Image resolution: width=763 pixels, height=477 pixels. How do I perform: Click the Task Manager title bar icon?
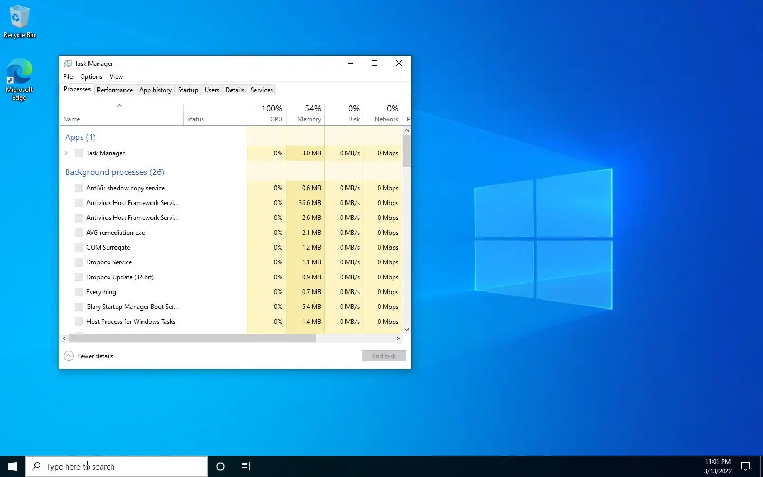68,64
